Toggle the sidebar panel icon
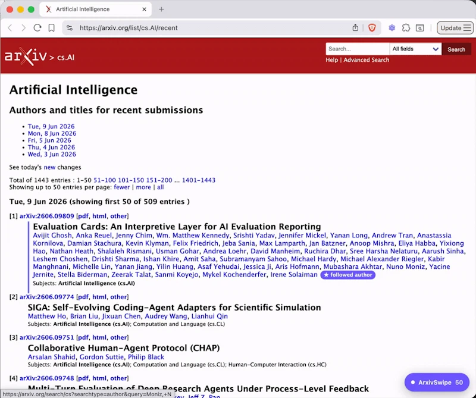 pyautogui.click(x=420, y=28)
